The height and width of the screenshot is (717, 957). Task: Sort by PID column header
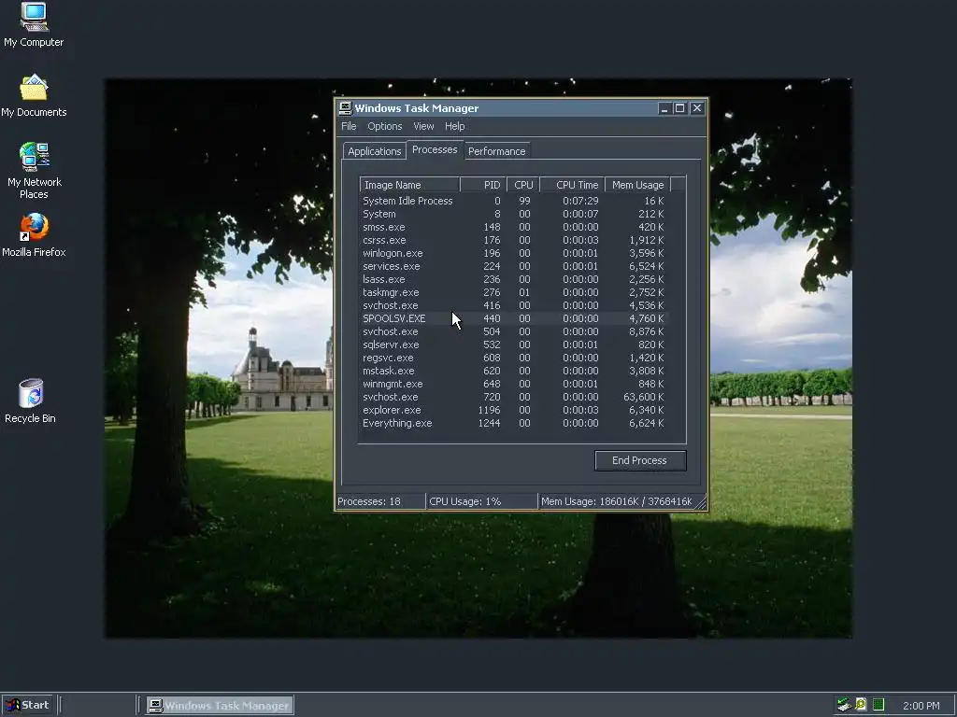pos(483,185)
